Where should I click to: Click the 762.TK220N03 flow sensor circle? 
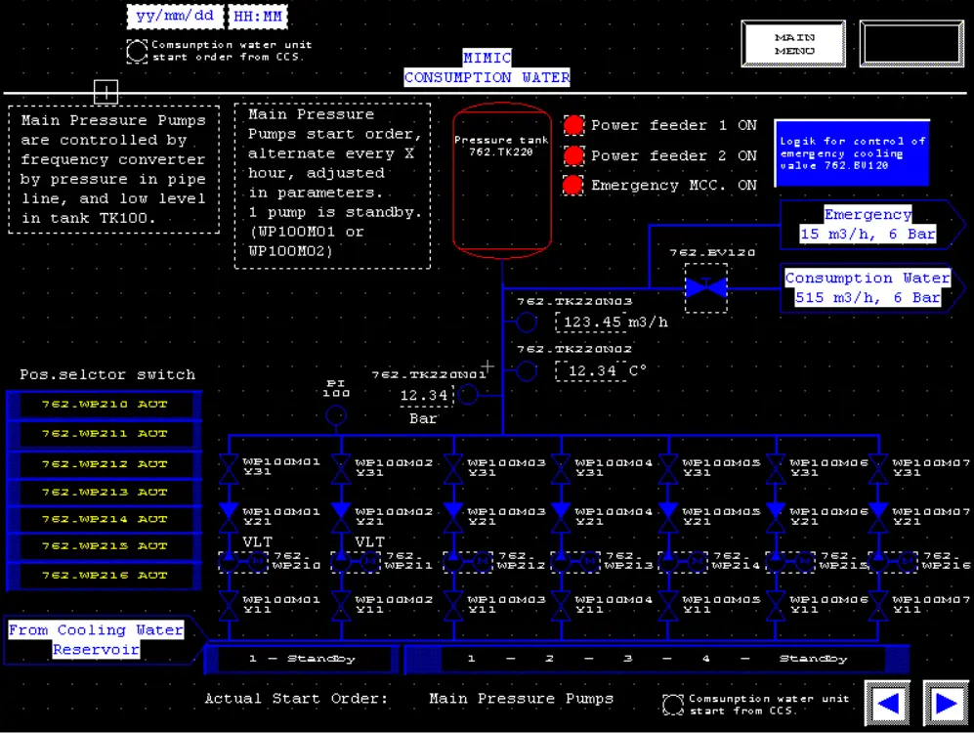(527, 322)
